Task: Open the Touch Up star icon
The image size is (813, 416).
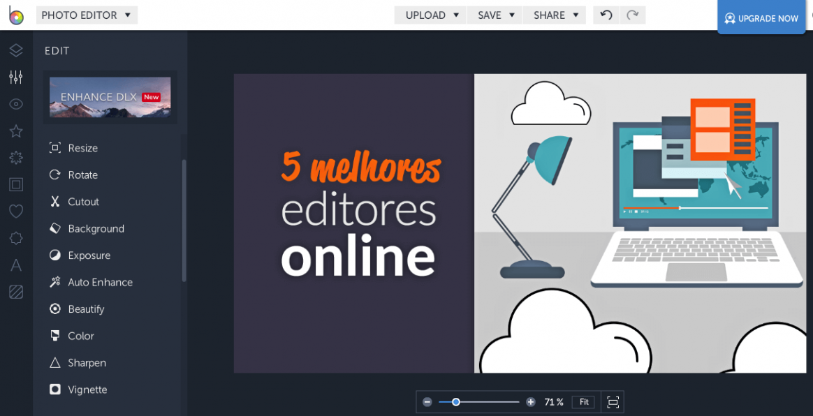Action: [15, 131]
